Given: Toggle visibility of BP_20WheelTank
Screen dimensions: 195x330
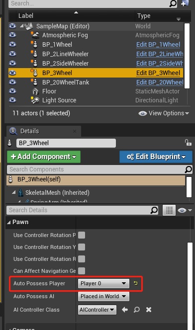Looking at the screenshot, I should (x=12, y=82).
